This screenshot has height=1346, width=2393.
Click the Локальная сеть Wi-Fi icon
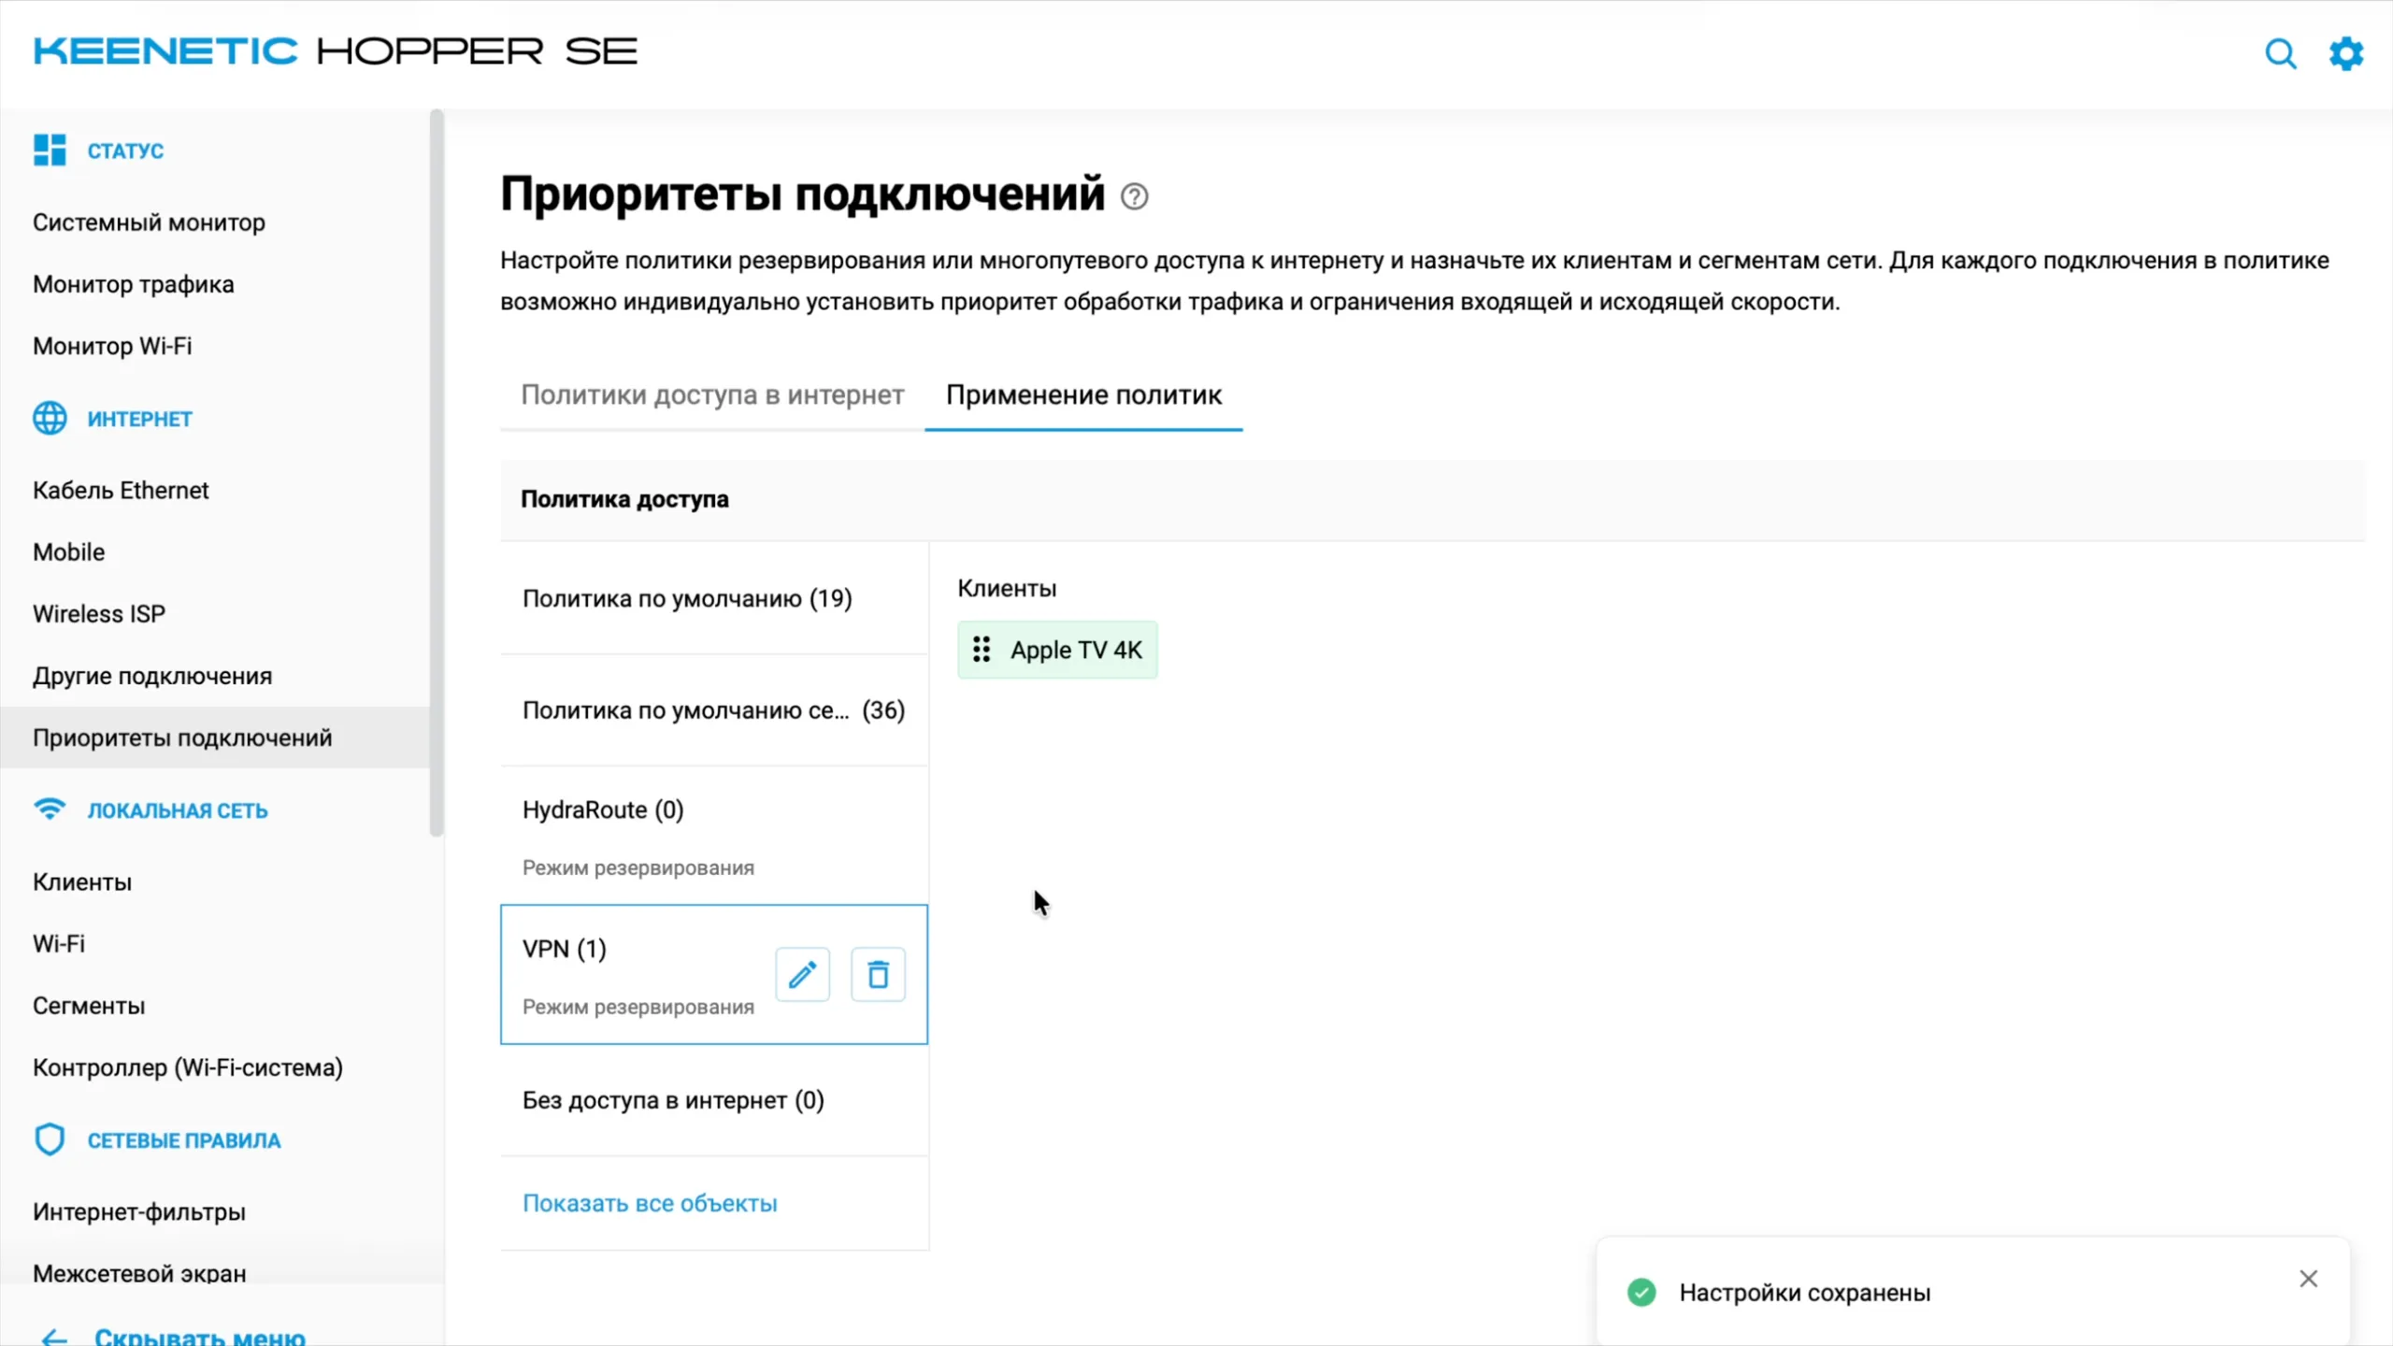tap(50, 809)
